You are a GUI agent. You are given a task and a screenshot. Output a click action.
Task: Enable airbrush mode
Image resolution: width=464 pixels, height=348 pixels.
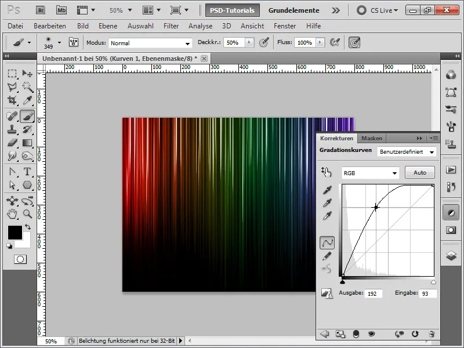coord(335,42)
